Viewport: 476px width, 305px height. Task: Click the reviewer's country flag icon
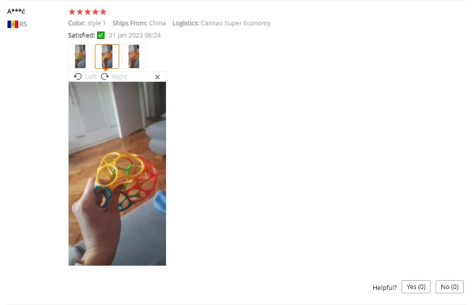(13, 24)
